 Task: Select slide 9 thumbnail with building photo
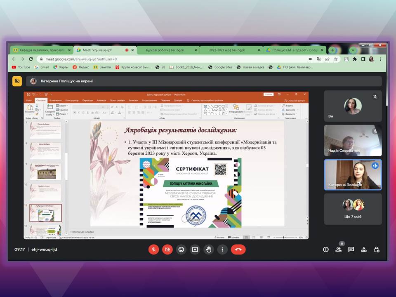[x=45, y=172]
